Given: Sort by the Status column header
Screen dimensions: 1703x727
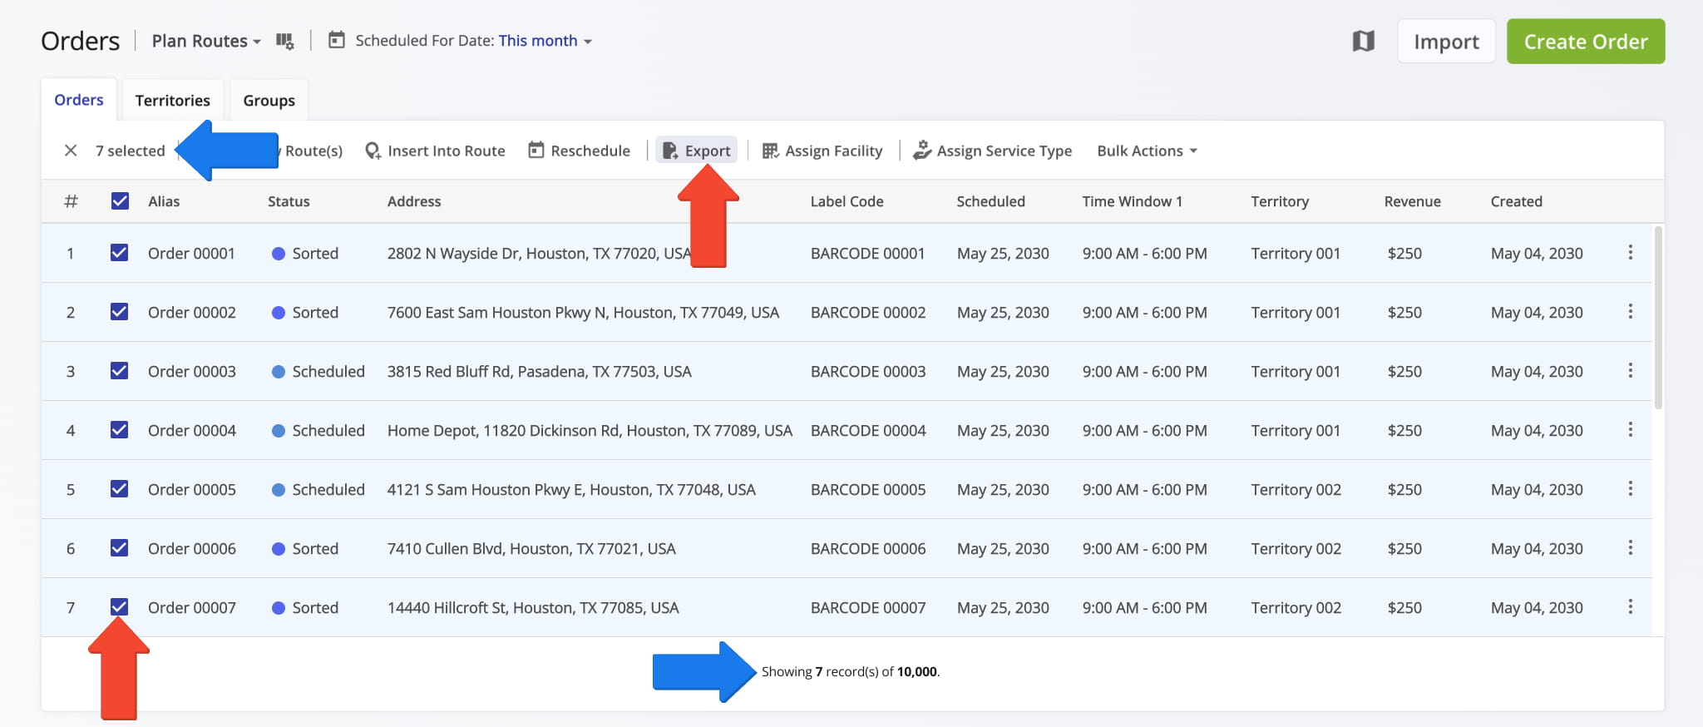Looking at the screenshot, I should [289, 201].
